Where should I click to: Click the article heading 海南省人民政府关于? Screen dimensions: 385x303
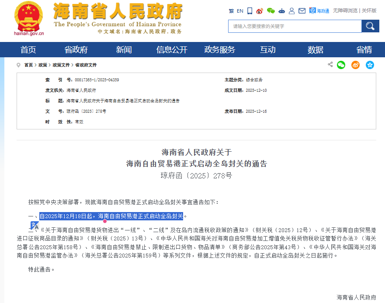197,152
